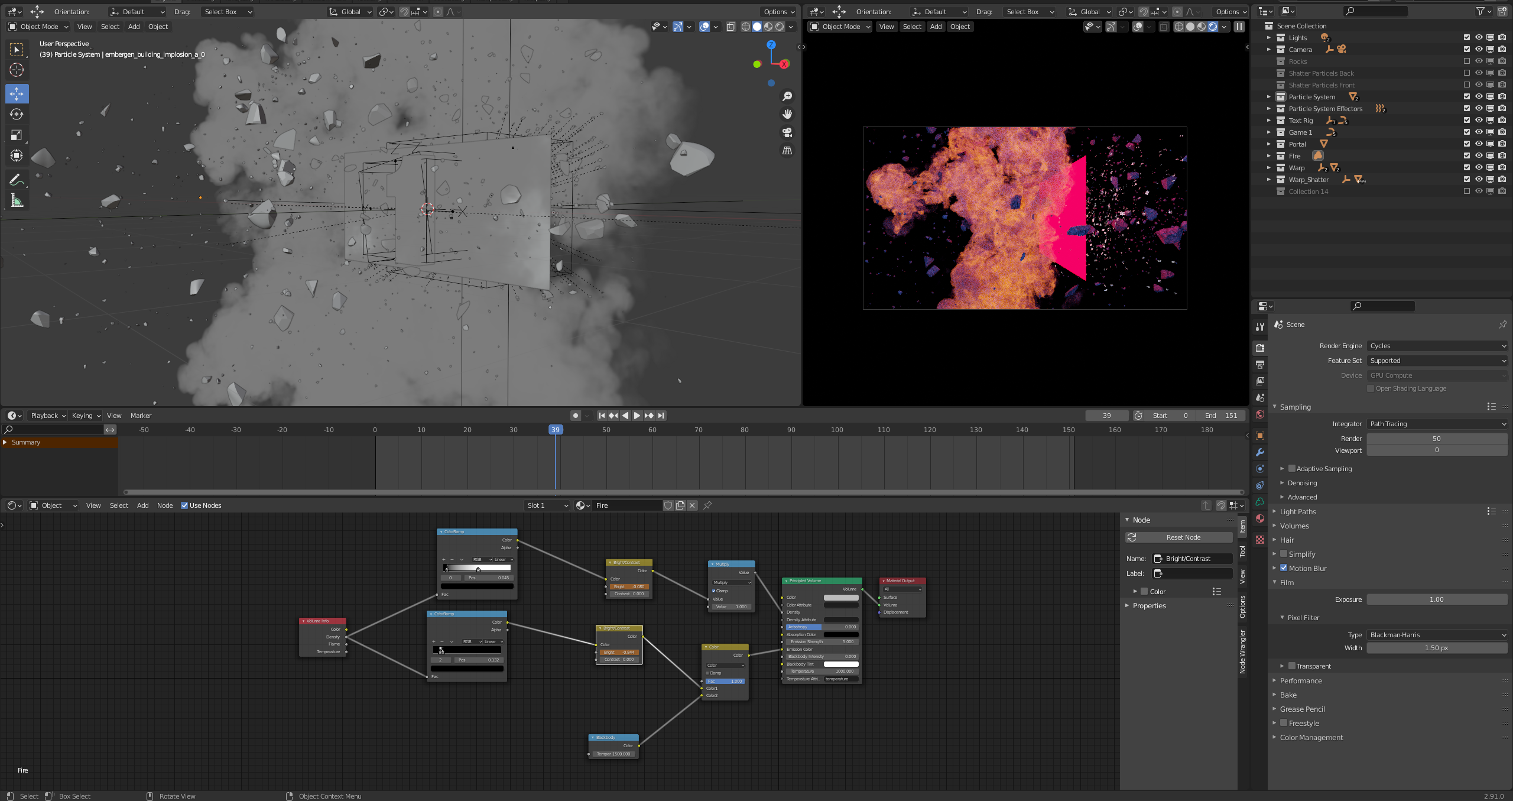Select the Annotate tool
1513x801 pixels.
pos(17,180)
